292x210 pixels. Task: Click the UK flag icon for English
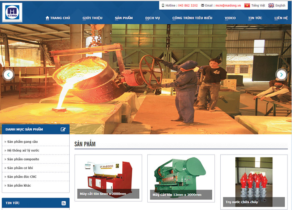tap(271, 5)
